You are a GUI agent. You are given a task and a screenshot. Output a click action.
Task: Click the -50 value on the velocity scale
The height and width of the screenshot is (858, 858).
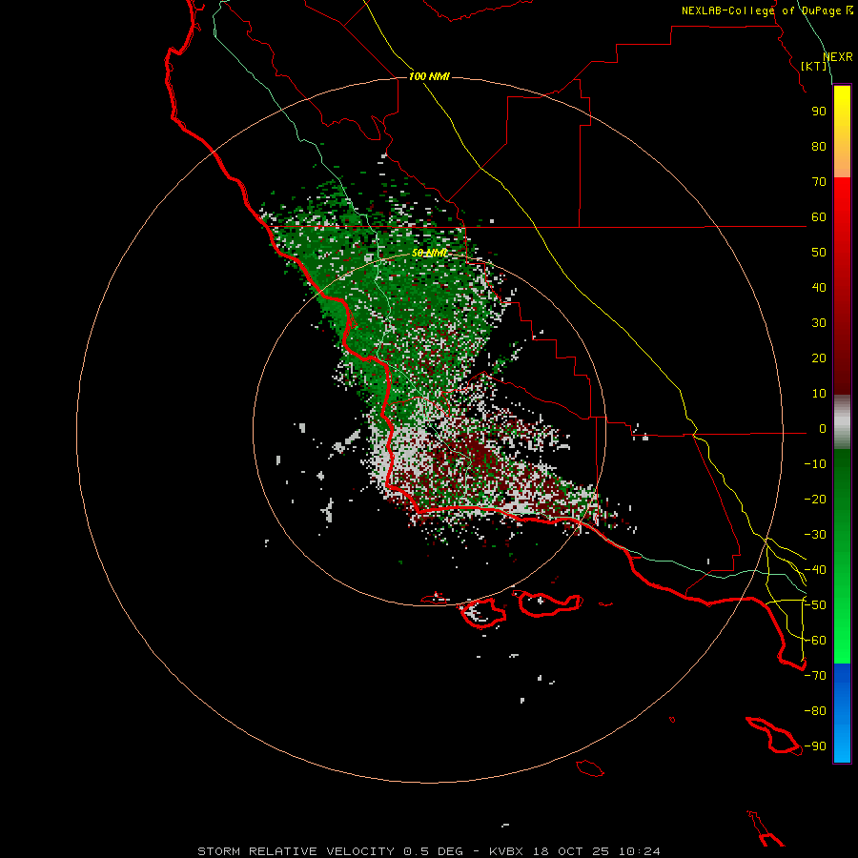pos(815,605)
